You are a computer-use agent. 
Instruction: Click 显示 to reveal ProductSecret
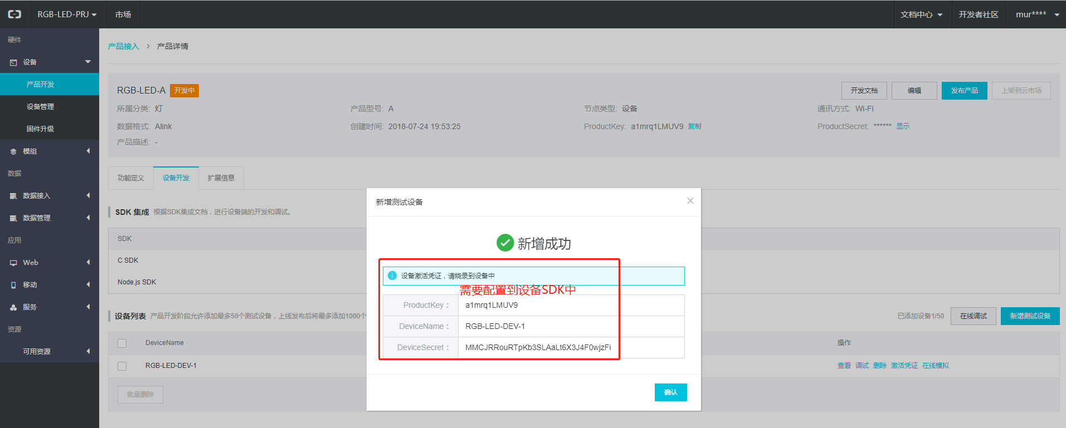903,126
